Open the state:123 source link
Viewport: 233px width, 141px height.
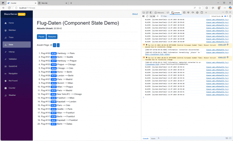tap(222, 57)
